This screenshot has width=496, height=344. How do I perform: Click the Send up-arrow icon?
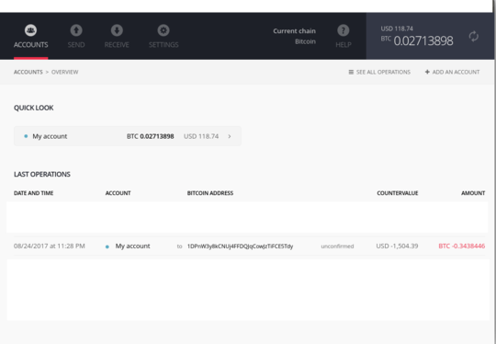[x=76, y=30]
